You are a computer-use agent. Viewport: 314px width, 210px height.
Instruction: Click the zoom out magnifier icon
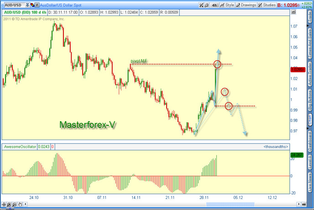point(15,205)
